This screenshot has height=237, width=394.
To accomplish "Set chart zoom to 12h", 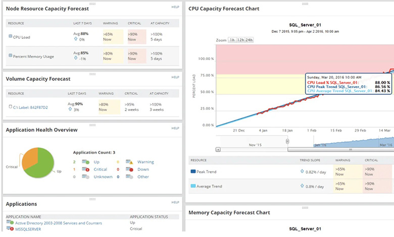I will click(240, 40).
